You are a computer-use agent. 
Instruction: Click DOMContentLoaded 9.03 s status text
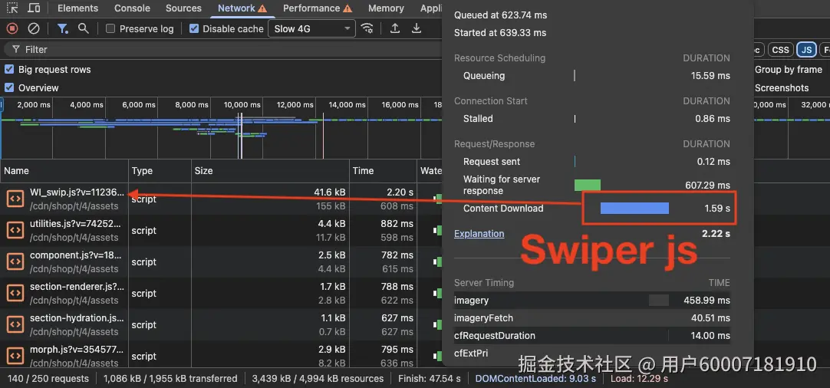click(x=535, y=379)
